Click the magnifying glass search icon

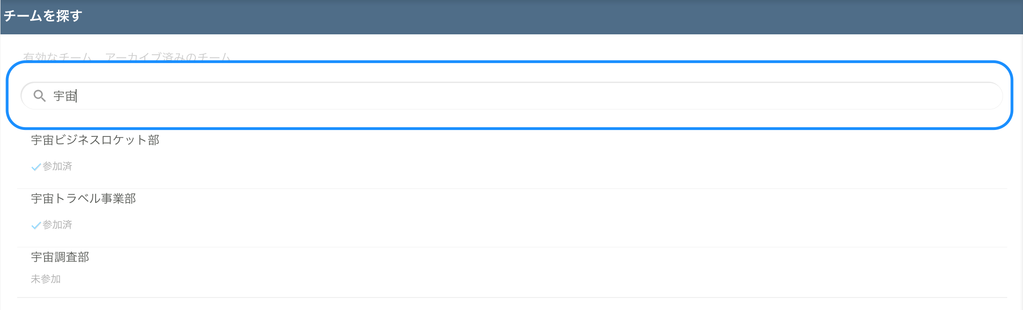click(39, 96)
